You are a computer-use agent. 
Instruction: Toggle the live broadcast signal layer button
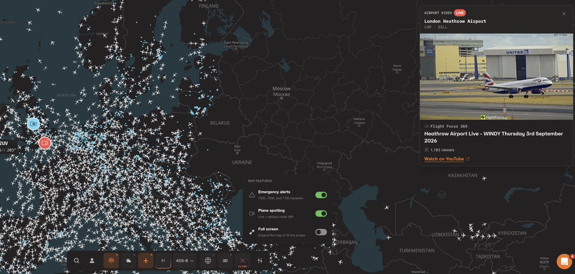click(x=111, y=261)
